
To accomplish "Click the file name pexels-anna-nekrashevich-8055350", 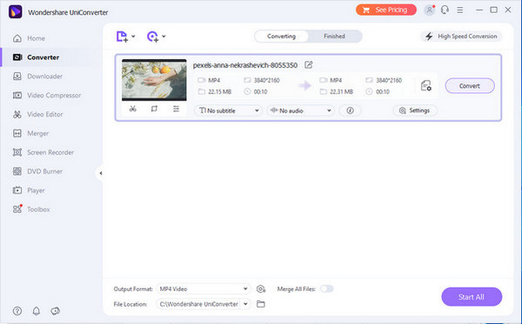I will click(x=245, y=65).
